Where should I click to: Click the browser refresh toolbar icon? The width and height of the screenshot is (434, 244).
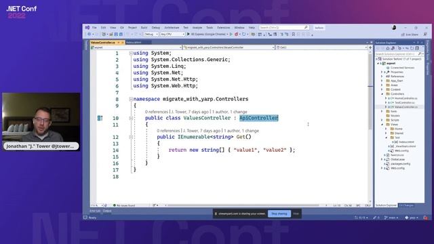point(244,35)
